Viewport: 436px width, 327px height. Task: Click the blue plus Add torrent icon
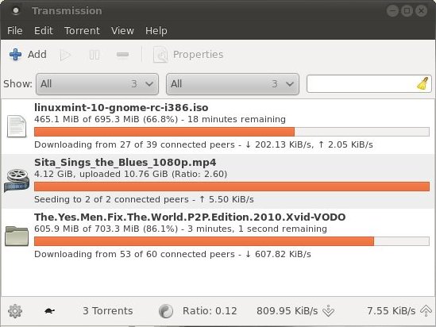15,54
